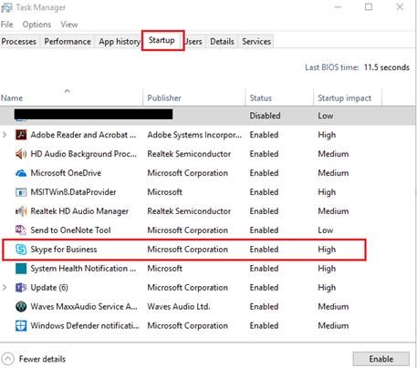Open the View menu
This screenshot has height=368, width=417.
click(69, 25)
